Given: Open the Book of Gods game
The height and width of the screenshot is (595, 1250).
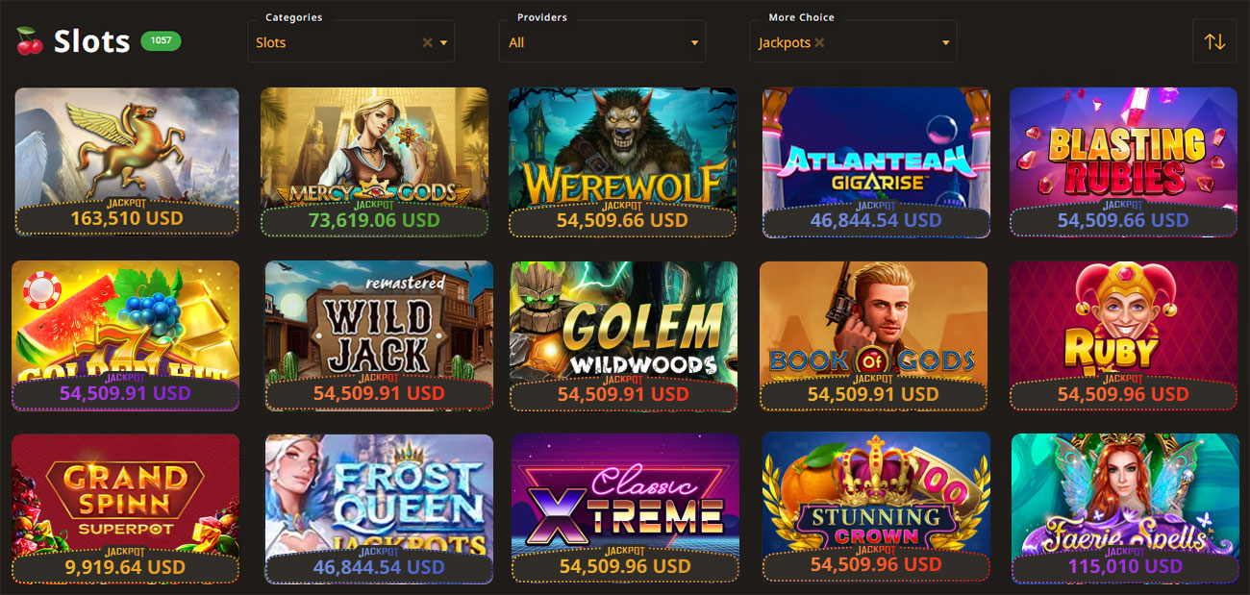Looking at the screenshot, I should 873,335.
